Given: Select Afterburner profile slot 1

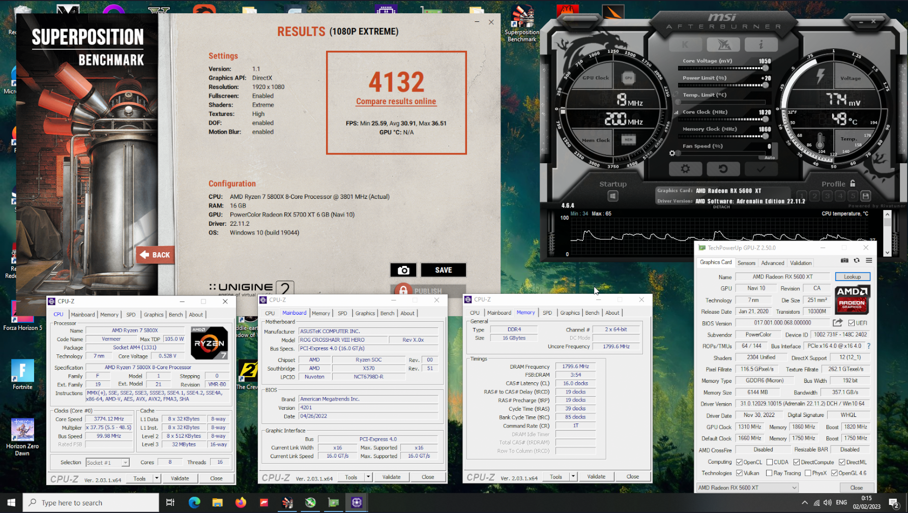Looking at the screenshot, I should coord(802,196).
